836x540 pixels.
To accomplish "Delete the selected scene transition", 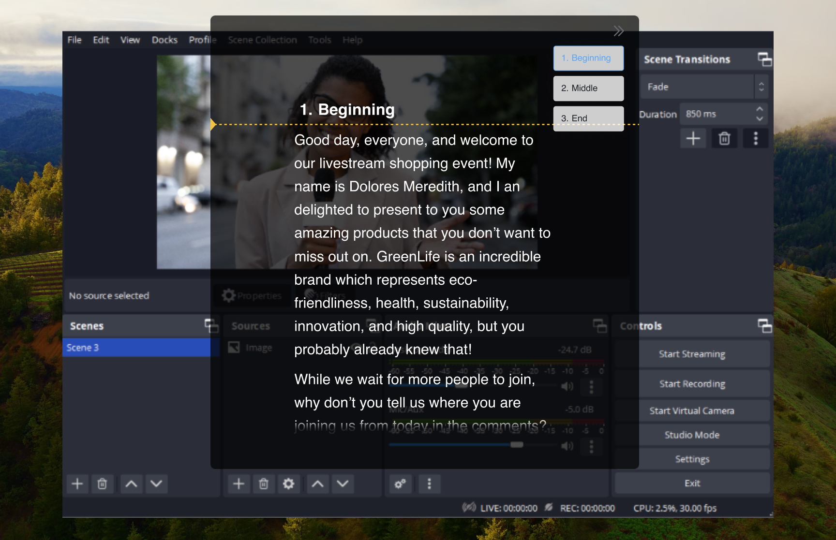I will (724, 139).
